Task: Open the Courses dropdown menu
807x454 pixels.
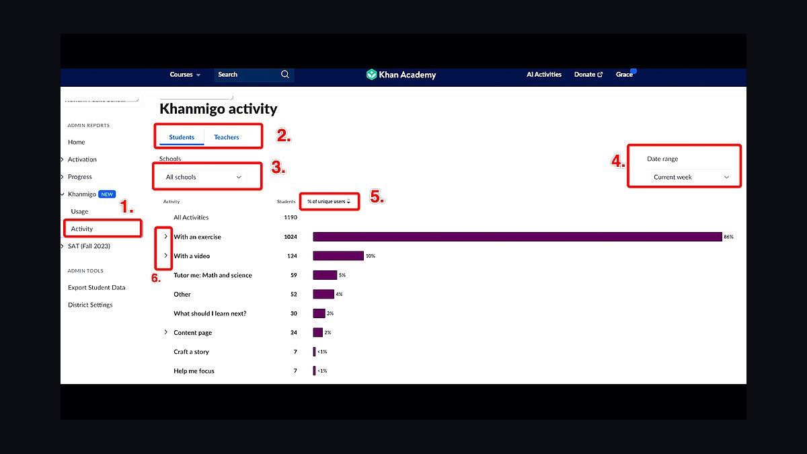Action: (185, 75)
